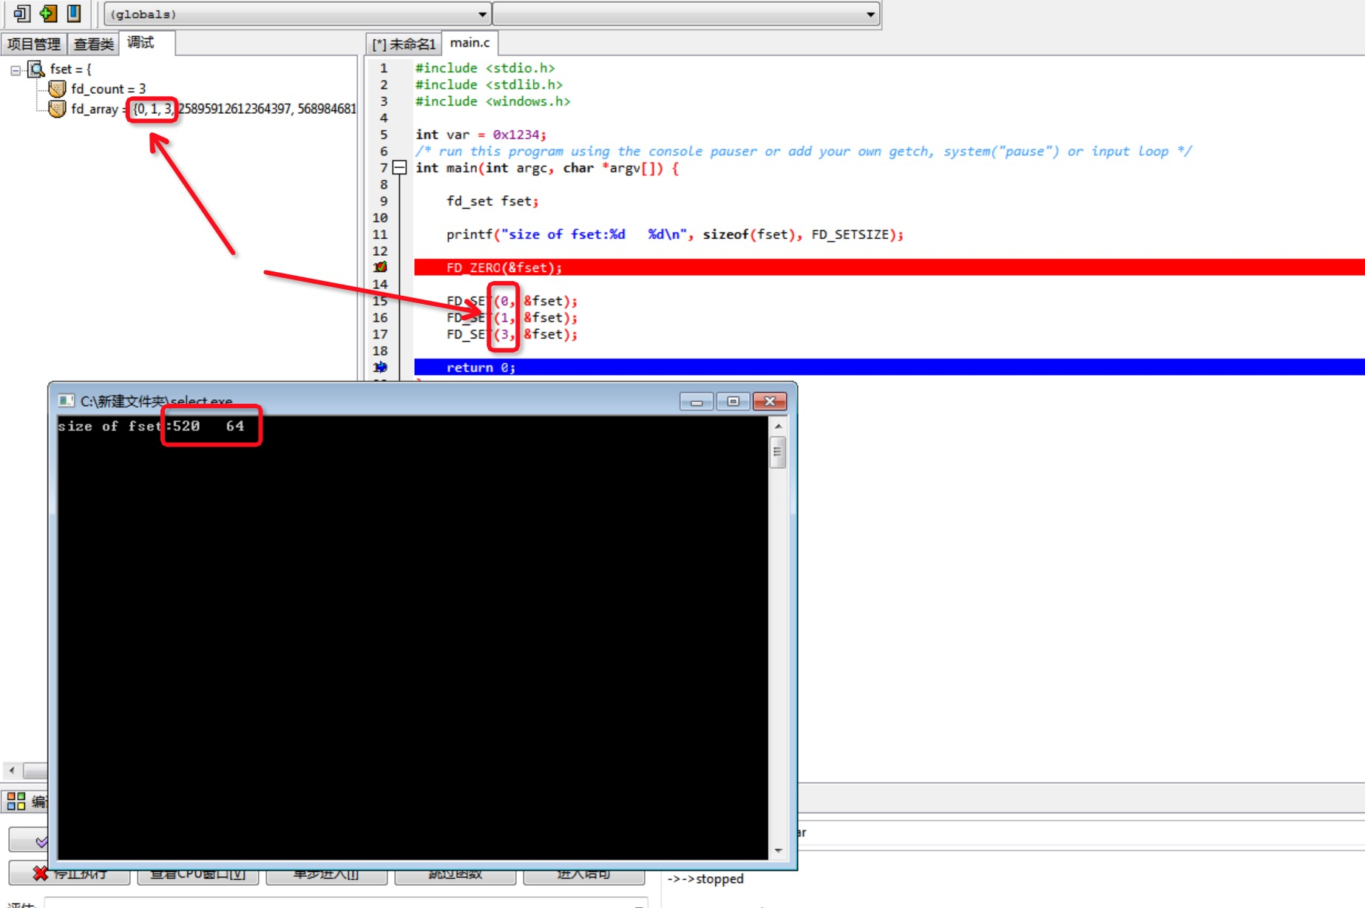The image size is (1365, 908).
Task: Click the int var = 0x1234; line
Action: pyautogui.click(x=481, y=135)
